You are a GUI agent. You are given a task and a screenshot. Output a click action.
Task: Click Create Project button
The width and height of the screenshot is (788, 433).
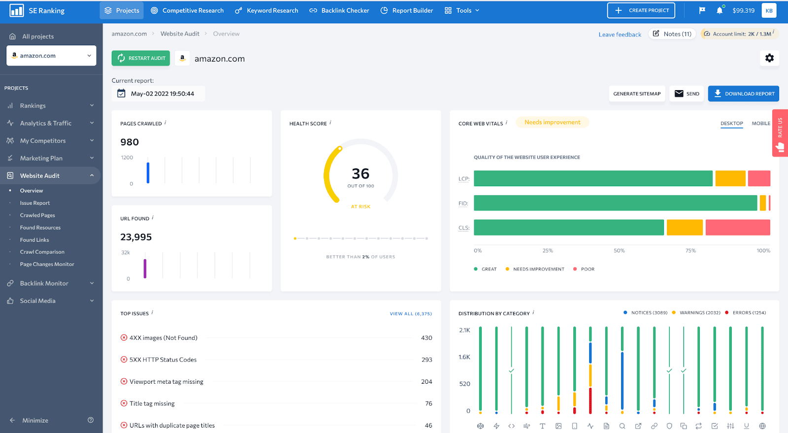point(641,10)
